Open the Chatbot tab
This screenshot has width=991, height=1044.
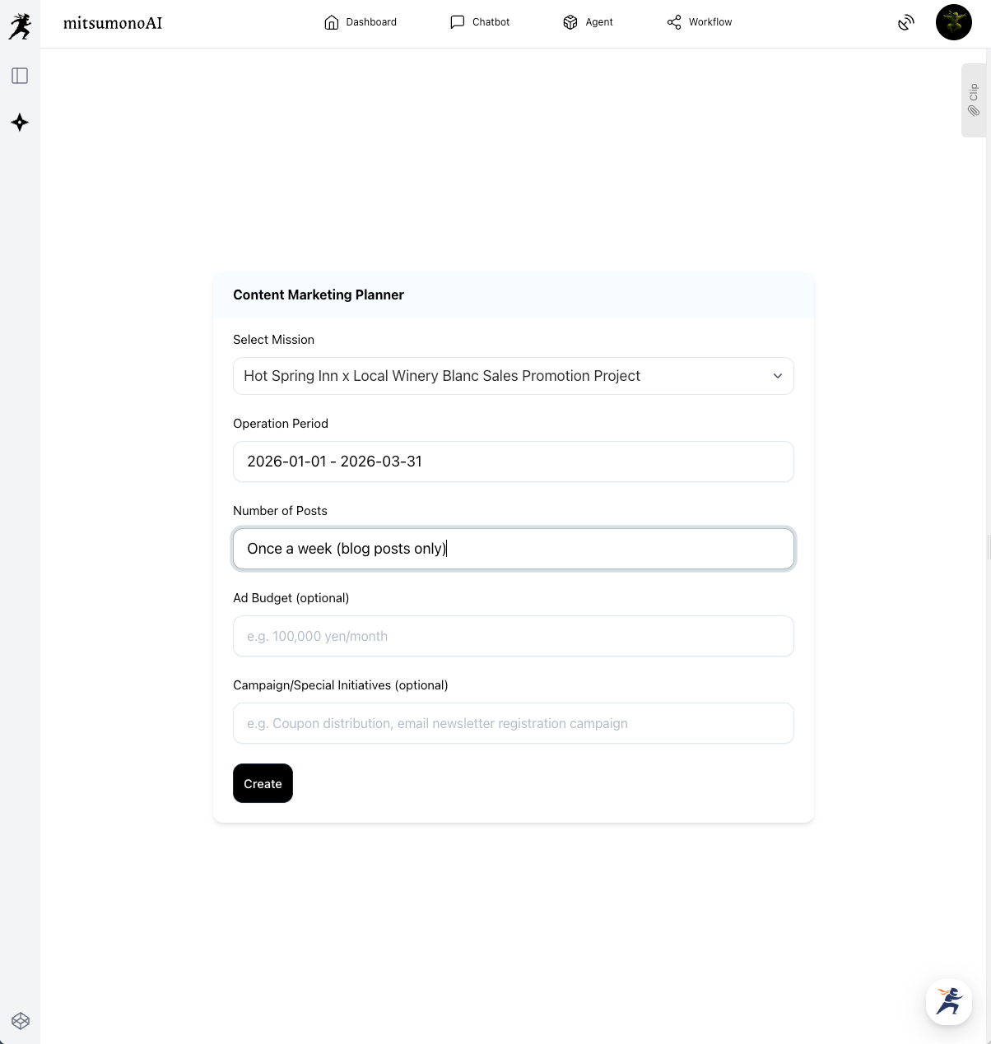(480, 22)
